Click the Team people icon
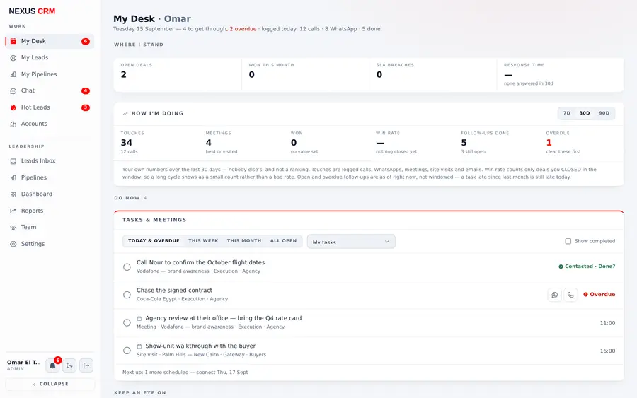 point(13,228)
